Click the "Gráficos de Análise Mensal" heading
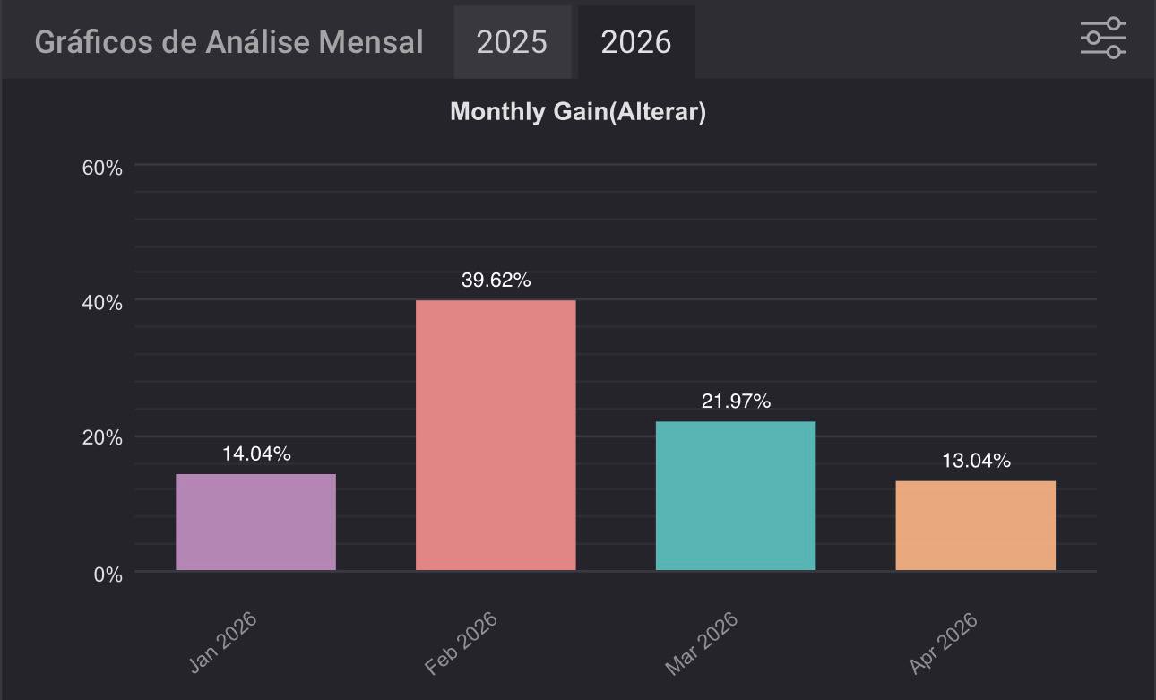The height and width of the screenshot is (700, 1156). click(229, 42)
